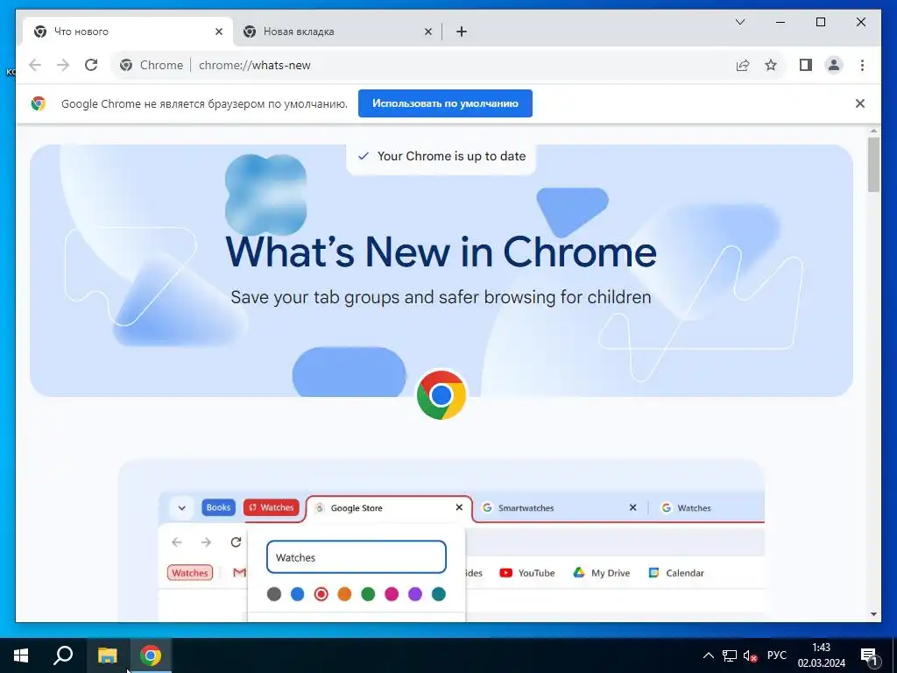Click the illustrated back arrow
This screenshot has height=673, width=897.
[177, 542]
